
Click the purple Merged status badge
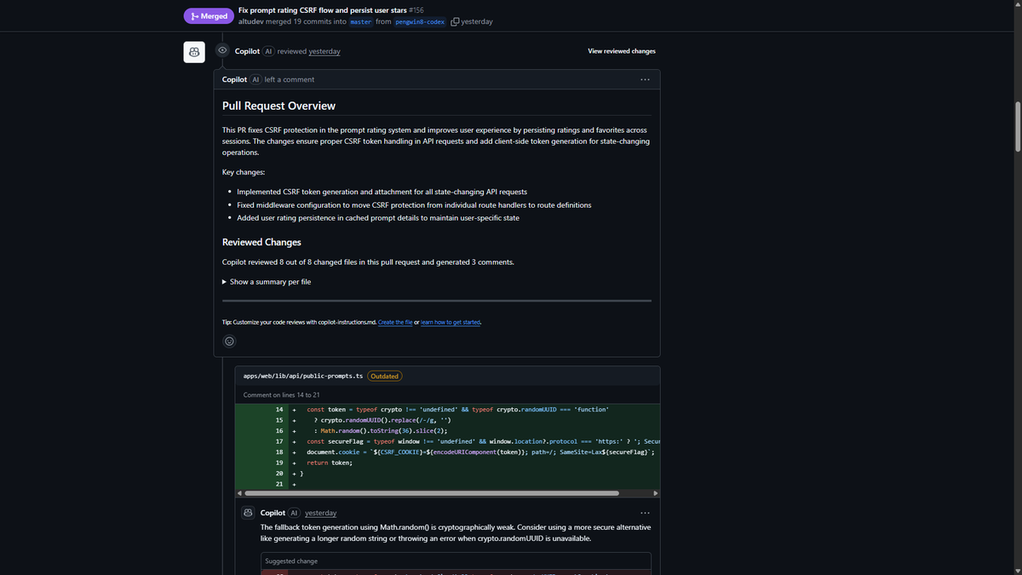point(209,16)
